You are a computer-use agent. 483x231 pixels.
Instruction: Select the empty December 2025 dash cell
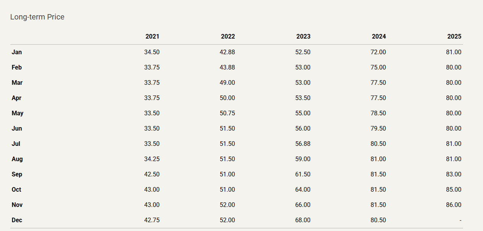coord(460,220)
